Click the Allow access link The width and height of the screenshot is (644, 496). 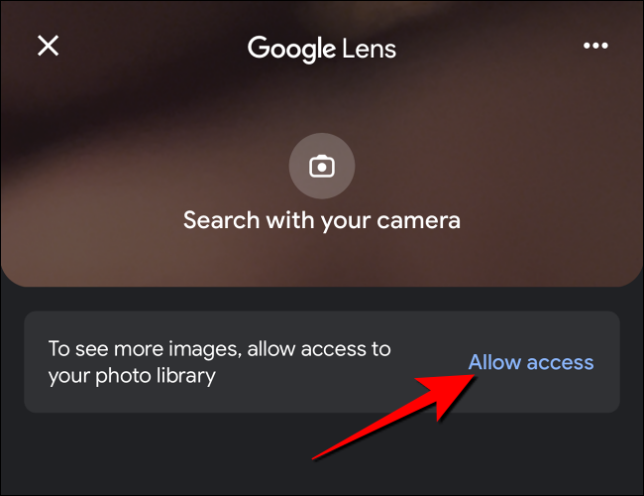(531, 362)
